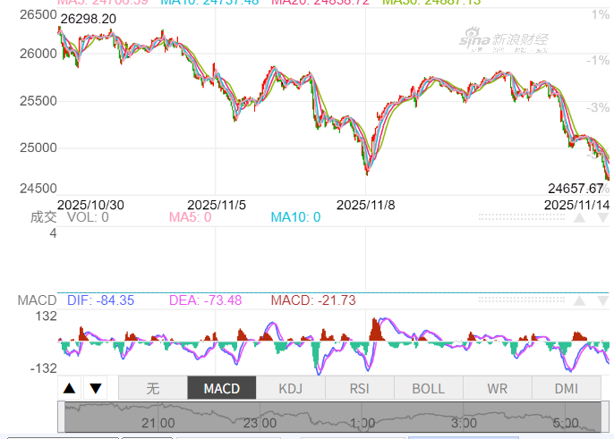
Task: Click the 25500 price axis label
Action: [38, 101]
